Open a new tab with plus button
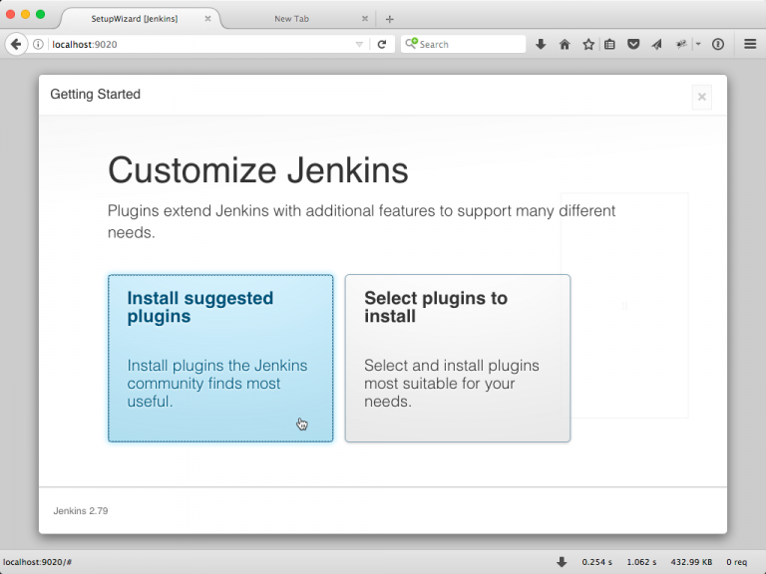This screenshot has width=766, height=574. coord(389,19)
